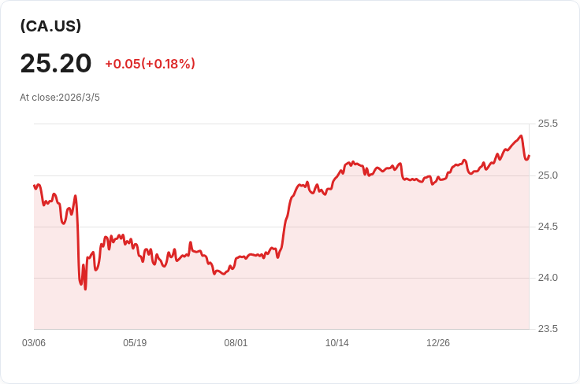Click the chart line's highest peak
Screen dimensions: 580x384
pyautogui.click(x=521, y=136)
